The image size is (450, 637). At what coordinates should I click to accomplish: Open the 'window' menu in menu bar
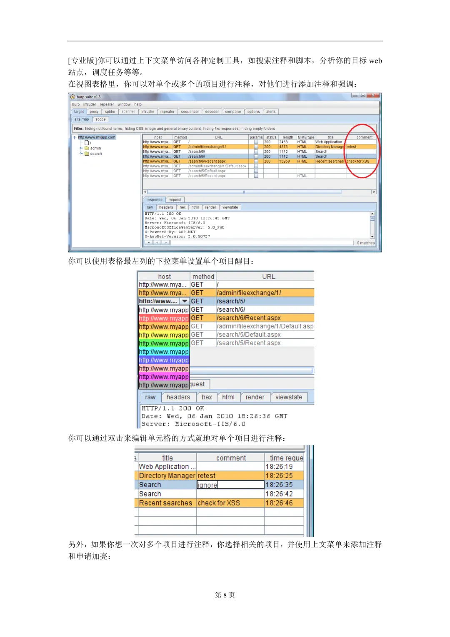(124, 104)
